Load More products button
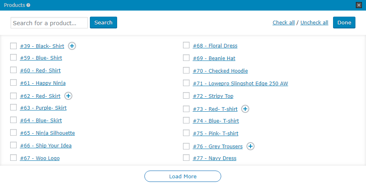 pyautogui.click(x=183, y=176)
